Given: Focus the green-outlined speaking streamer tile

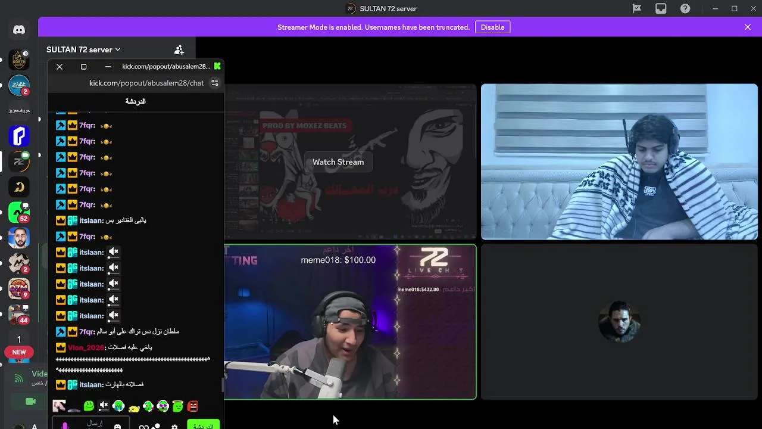Looking at the screenshot, I should point(350,322).
